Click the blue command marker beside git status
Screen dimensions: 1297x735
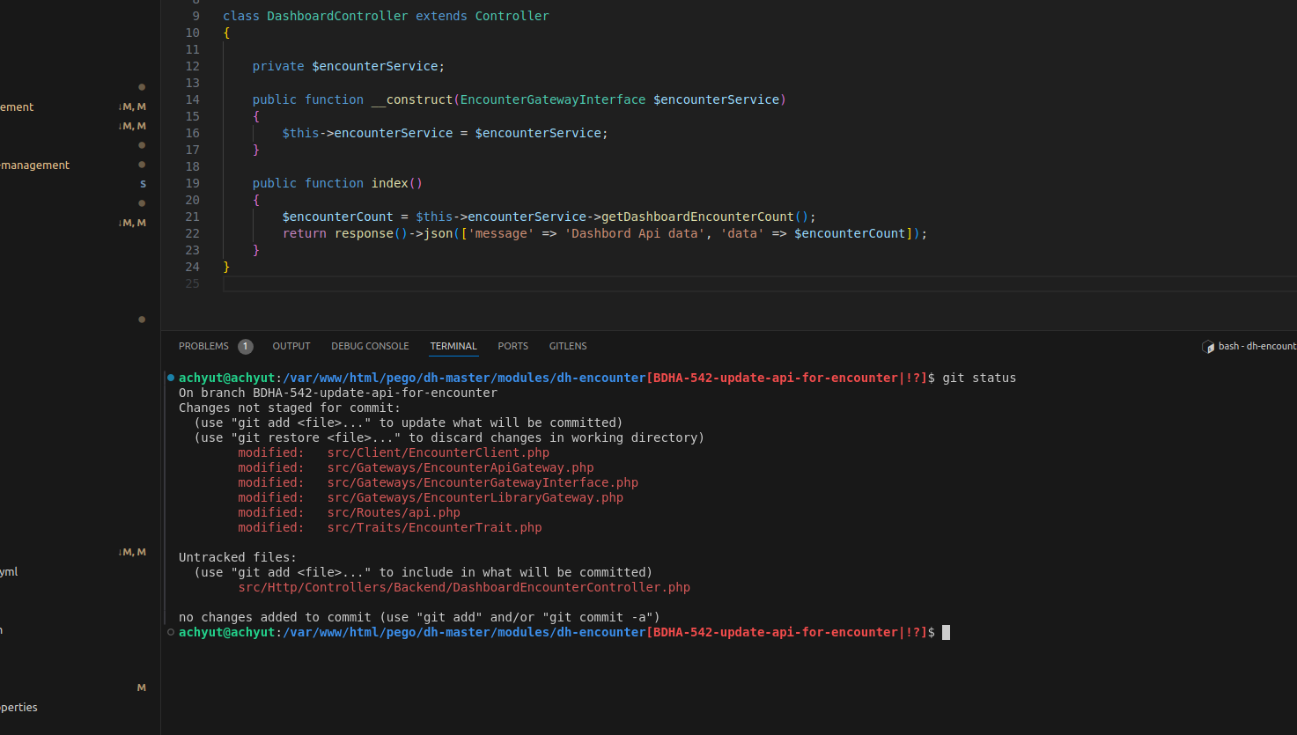click(171, 378)
